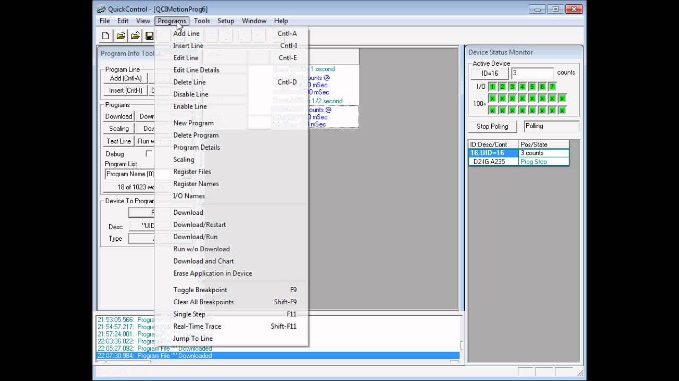
Task: Open the Edit menu
Action: pos(123,21)
